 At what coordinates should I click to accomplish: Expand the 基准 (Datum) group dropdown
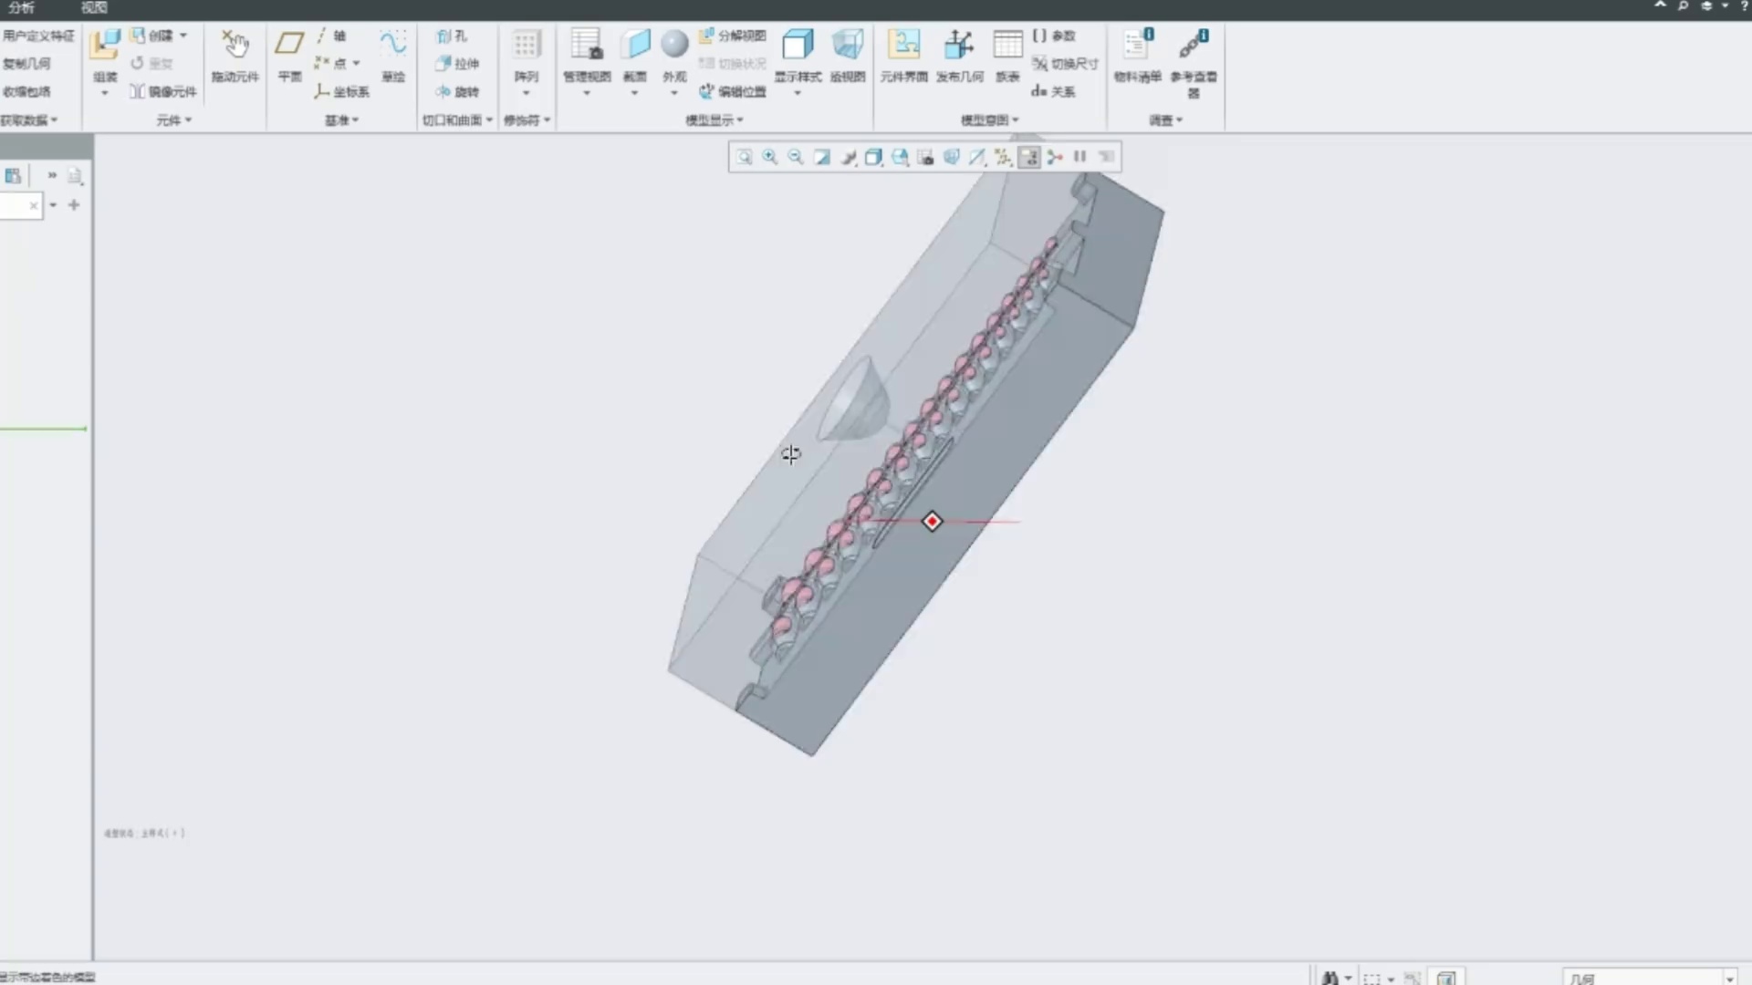tap(342, 119)
